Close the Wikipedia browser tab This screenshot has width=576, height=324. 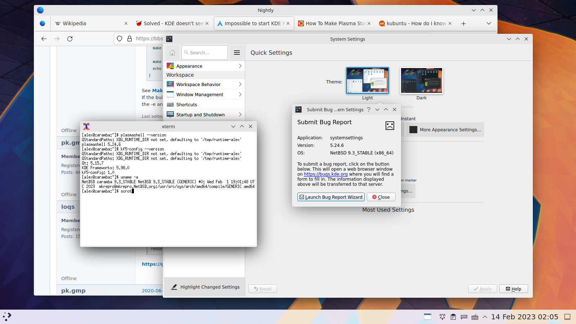[126, 23]
